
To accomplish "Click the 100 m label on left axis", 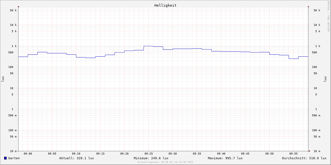I will [x=12, y=130].
